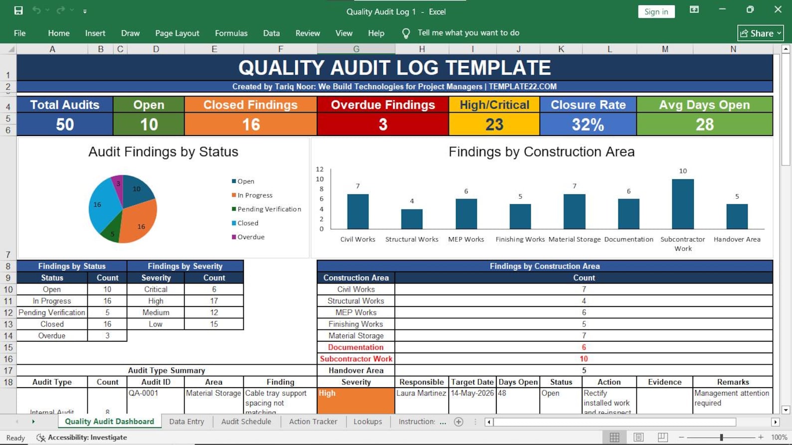792x445 pixels.
Task: Switch to Normal view icon
Action: coord(614,438)
